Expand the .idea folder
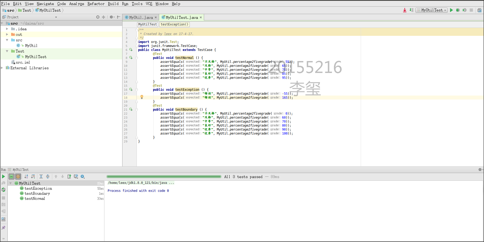The image size is (484, 242). click(7, 29)
